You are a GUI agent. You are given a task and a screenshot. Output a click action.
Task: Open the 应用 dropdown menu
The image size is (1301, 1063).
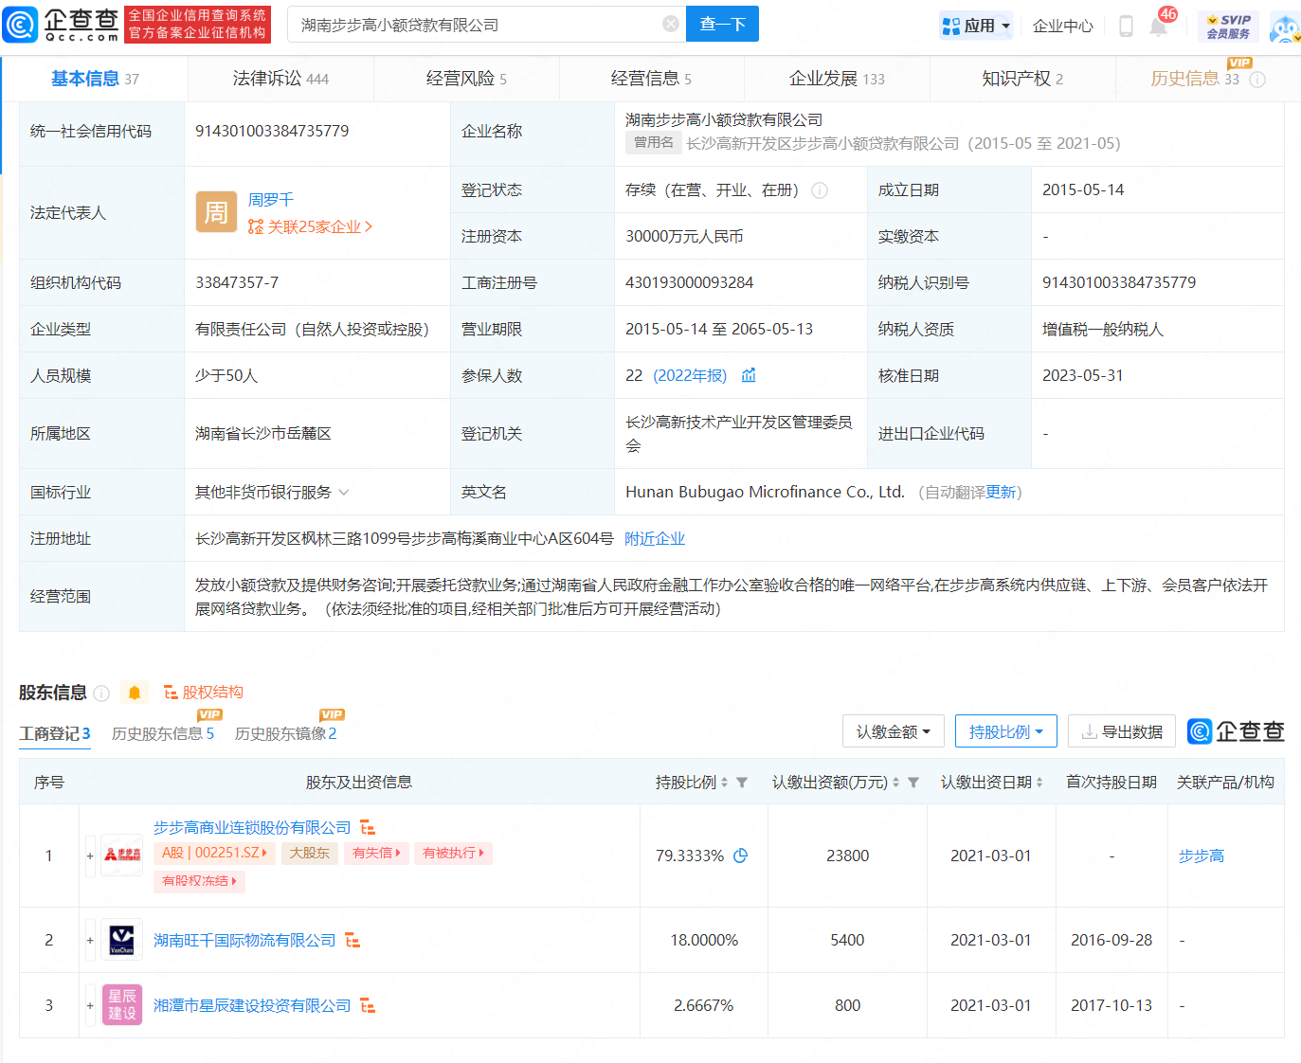(976, 26)
